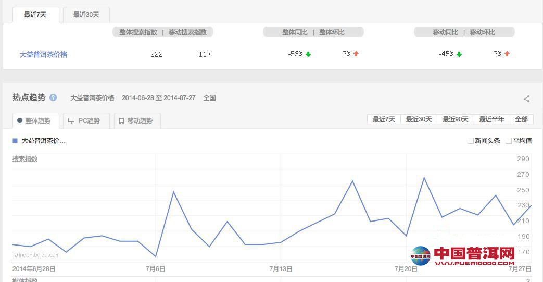The height and width of the screenshot is (282, 543).
Task: Select the 最近7天 top tab
Action: click(x=35, y=15)
